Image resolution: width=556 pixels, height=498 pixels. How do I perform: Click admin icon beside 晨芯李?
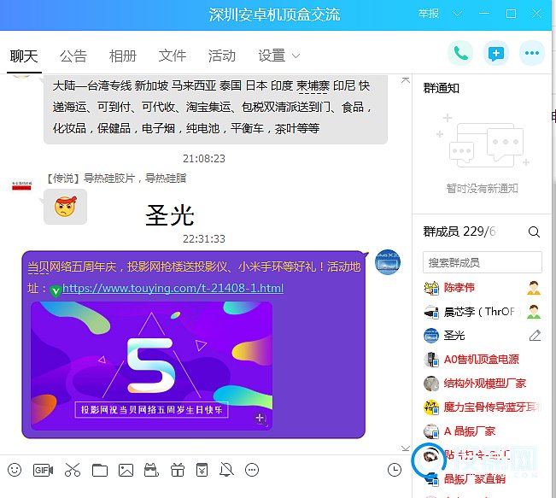pos(534,312)
